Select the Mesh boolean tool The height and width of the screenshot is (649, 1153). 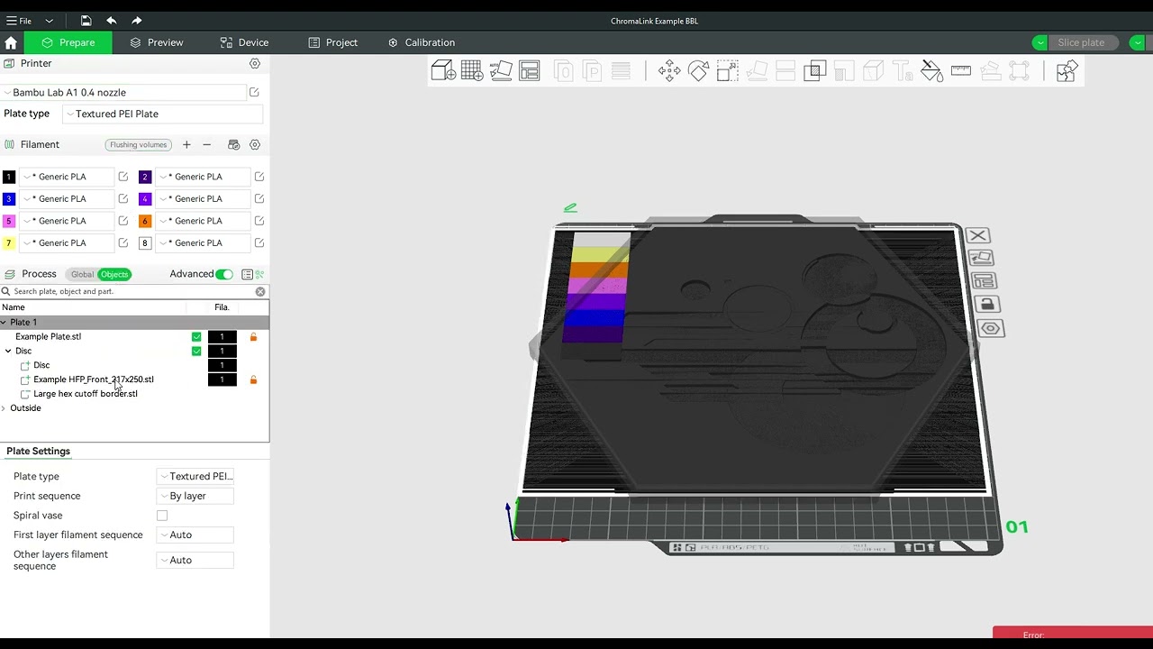click(815, 71)
